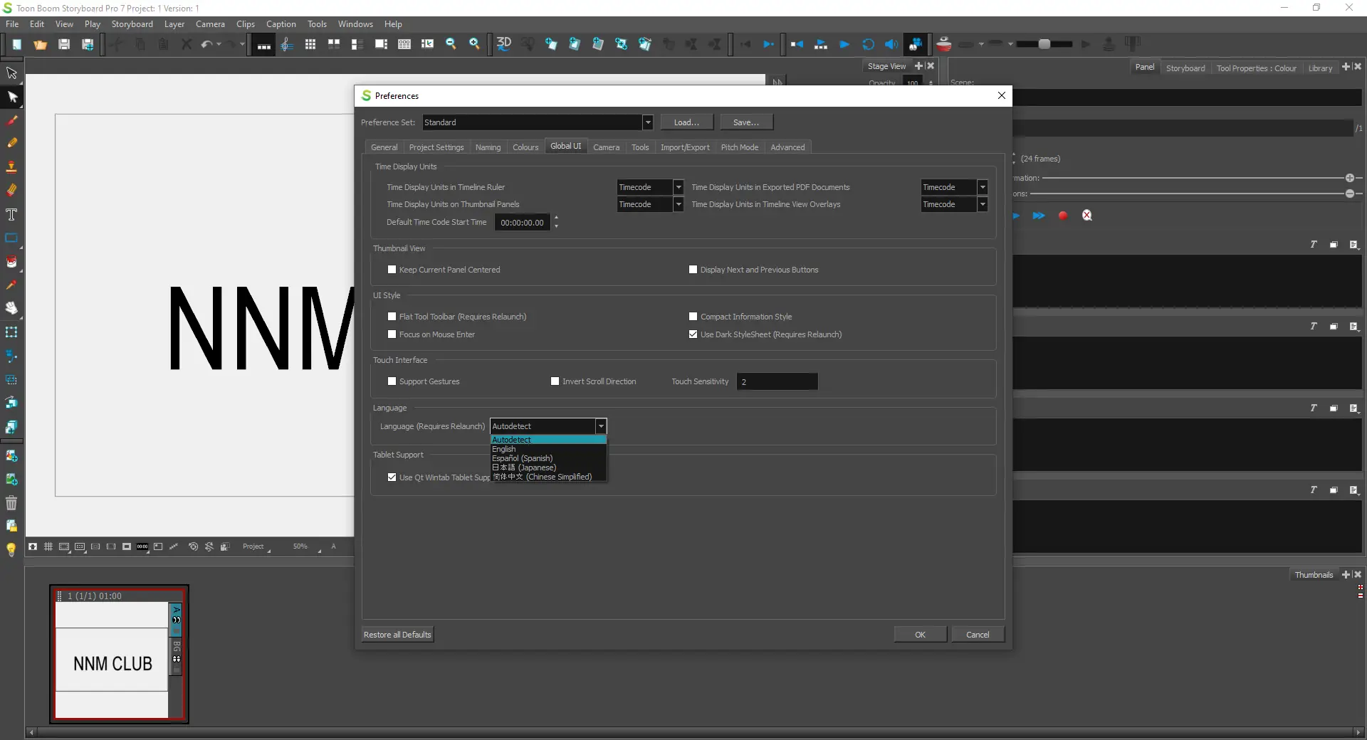Adjust the pen pressure slider in top toolbar
Viewport: 1367px width, 740px height.
tap(1044, 44)
